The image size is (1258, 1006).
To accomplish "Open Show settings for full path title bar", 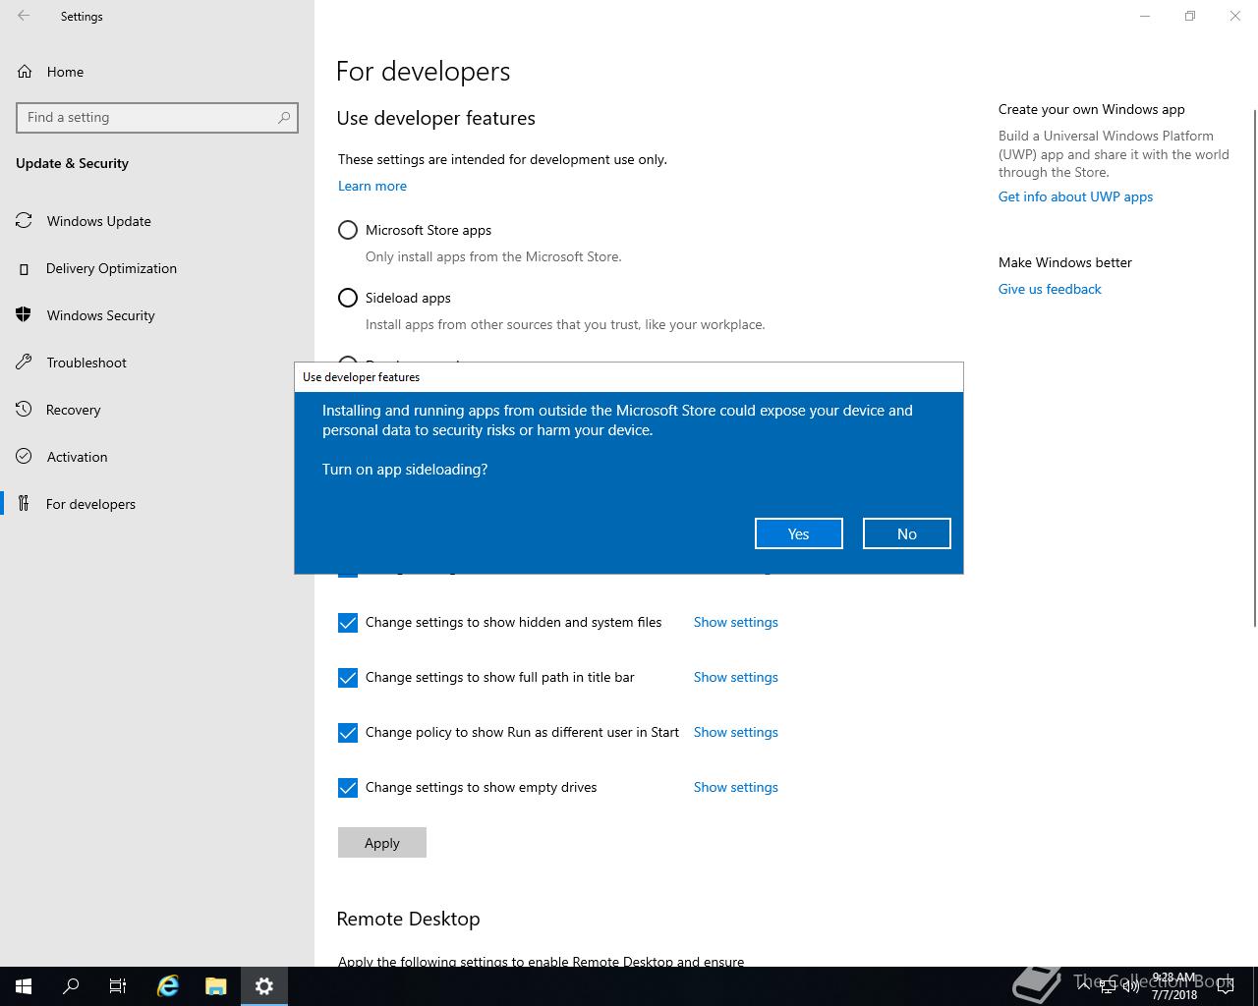I will pos(735,677).
